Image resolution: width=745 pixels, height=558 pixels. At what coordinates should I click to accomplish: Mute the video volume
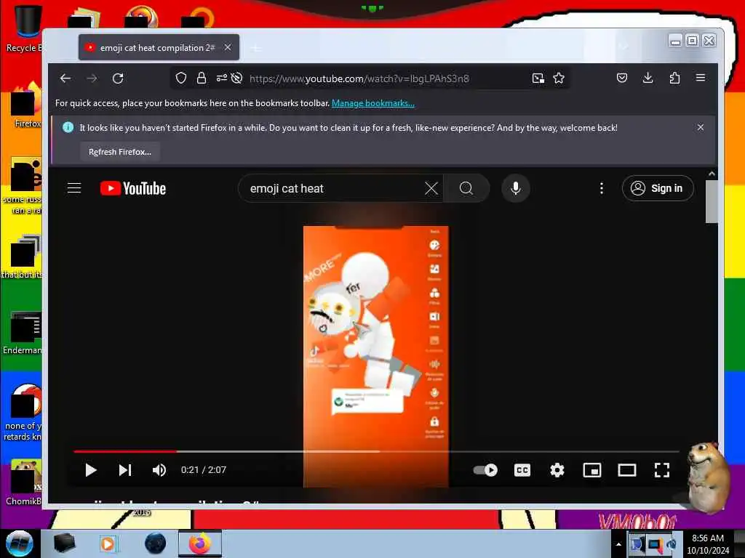(159, 470)
